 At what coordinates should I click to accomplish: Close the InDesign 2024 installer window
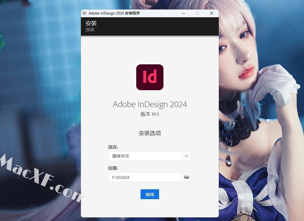(212, 13)
